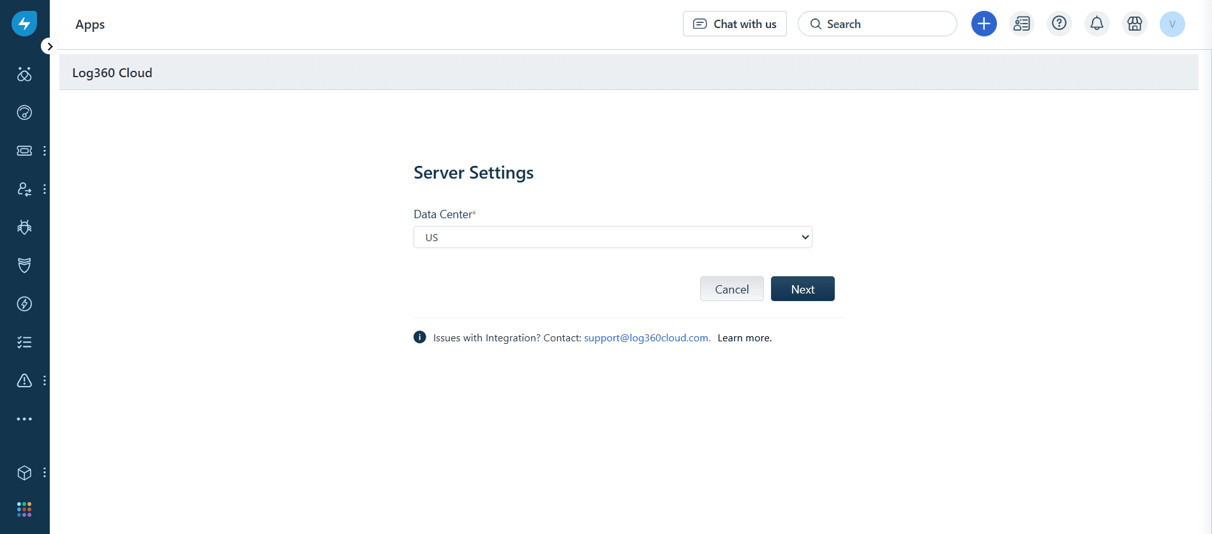Click the lightning bolt logo in the sidebar top
Screen dimensions: 1212x534
tap(24, 24)
